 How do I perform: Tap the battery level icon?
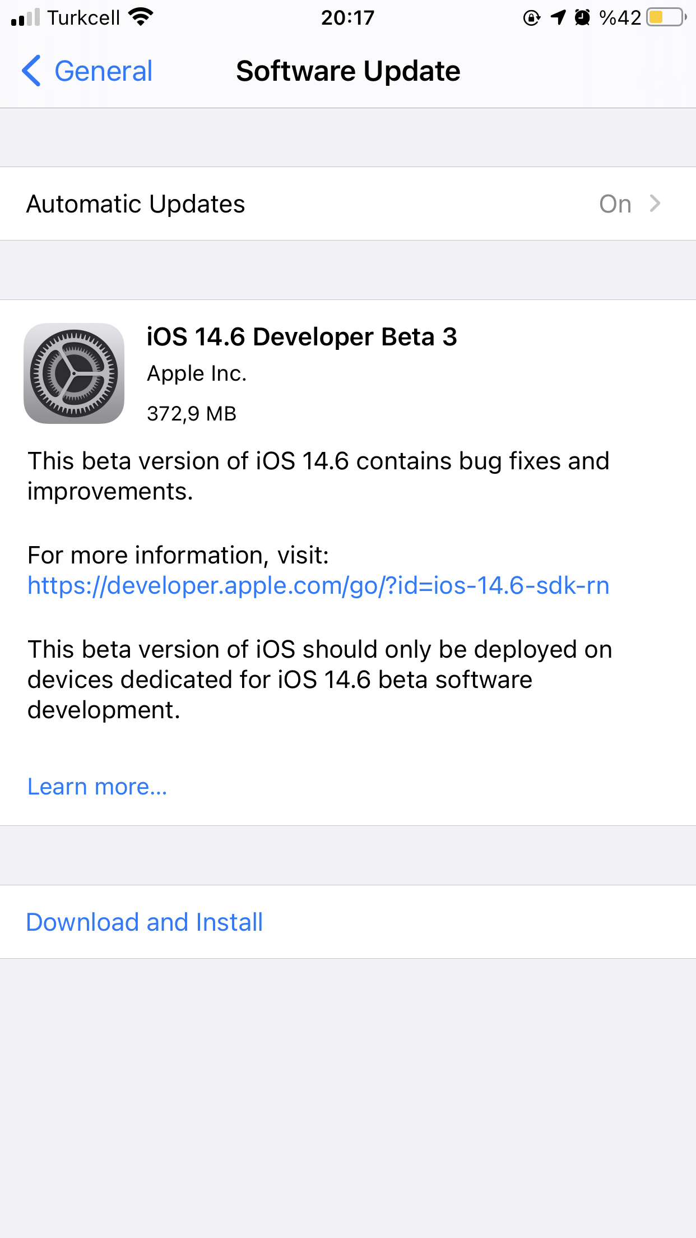tap(666, 17)
